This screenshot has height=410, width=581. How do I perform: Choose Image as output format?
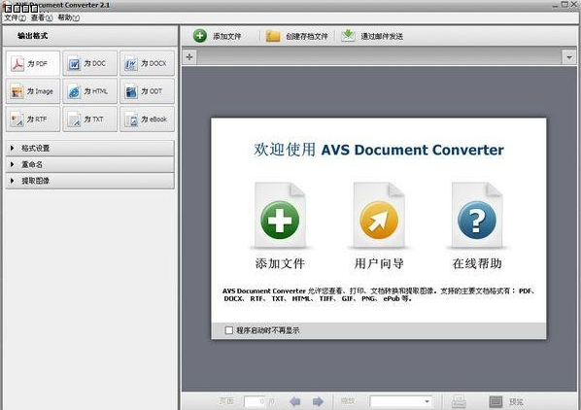pyautogui.click(x=33, y=91)
